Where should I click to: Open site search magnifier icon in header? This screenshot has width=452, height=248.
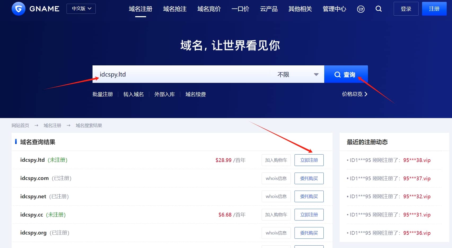(x=379, y=9)
